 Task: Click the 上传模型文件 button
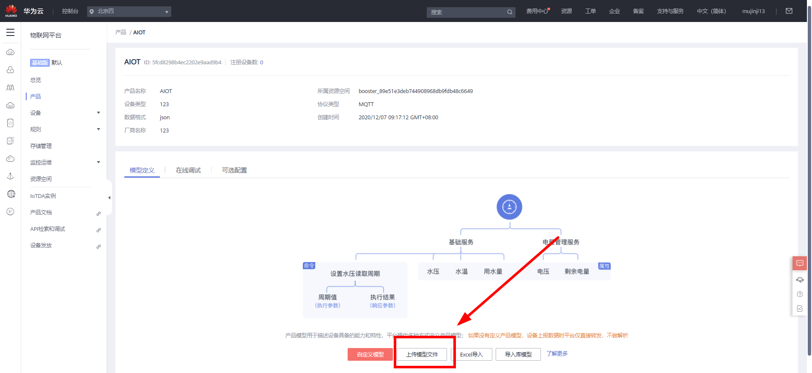click(422, 354)
